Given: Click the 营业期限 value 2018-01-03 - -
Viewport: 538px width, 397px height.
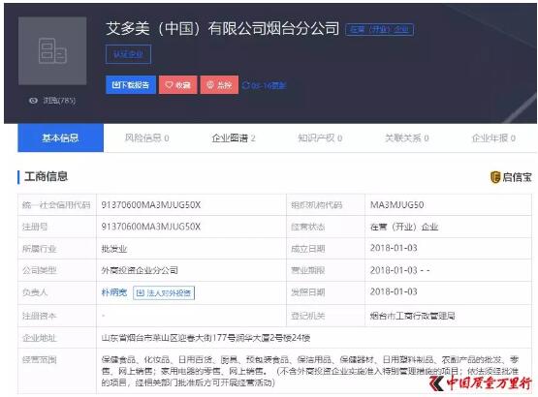Looking at the screenshot, I should [x=399, y=270].
